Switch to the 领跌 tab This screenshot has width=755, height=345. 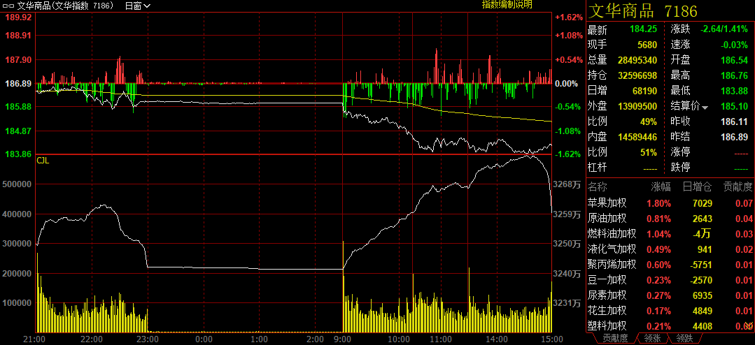point(684,339)
